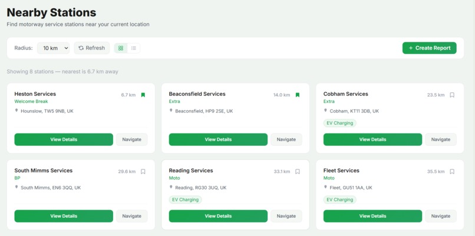
Task: Click EV Charging tag on Cobham card
Action: pyautogui.click(x=340, y=123)
